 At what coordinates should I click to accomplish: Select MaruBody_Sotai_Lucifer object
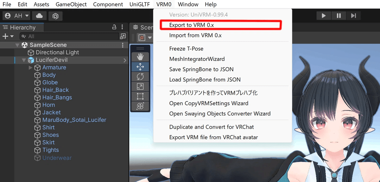pyautogui.click(x=74, y=120)
